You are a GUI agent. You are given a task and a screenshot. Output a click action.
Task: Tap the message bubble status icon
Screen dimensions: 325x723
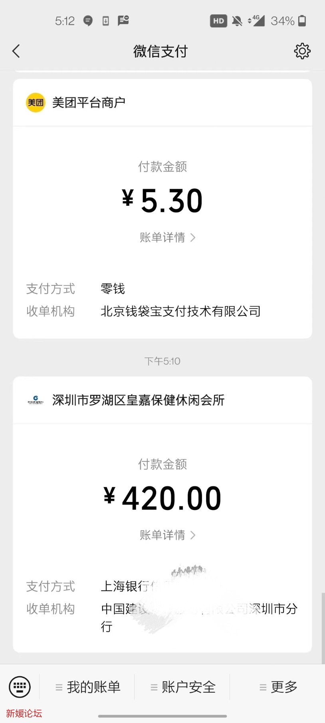88,21
